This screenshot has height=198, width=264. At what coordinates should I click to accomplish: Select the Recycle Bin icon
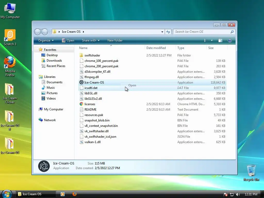(x=251, y=173)
